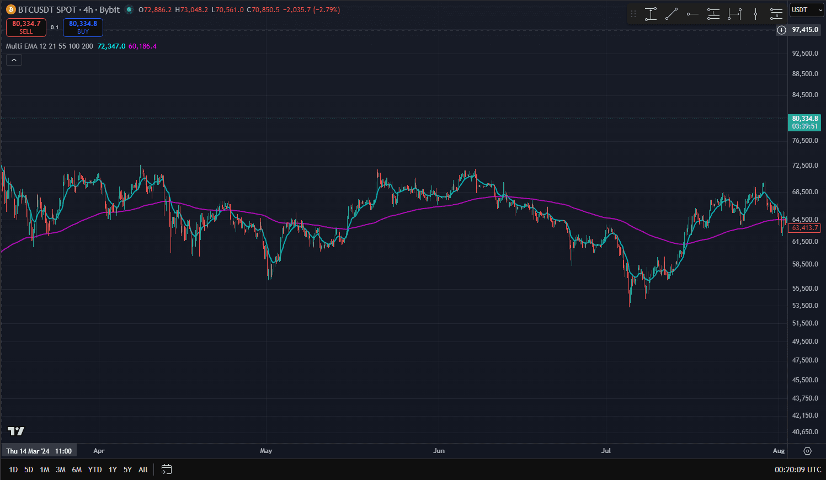The width and height of the screenshot is (826, 480).
Task: Select the 3M time range
Action: (61, 470)
